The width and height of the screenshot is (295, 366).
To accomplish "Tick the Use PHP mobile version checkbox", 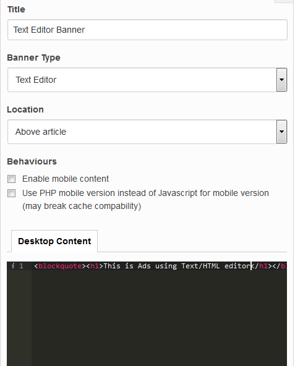I will 12,194.
